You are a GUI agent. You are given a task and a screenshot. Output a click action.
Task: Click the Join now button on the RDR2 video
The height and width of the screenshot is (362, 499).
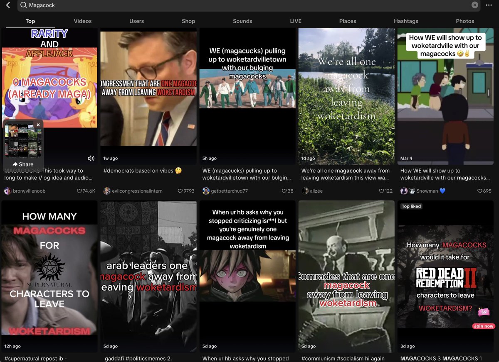pos(483,326)
